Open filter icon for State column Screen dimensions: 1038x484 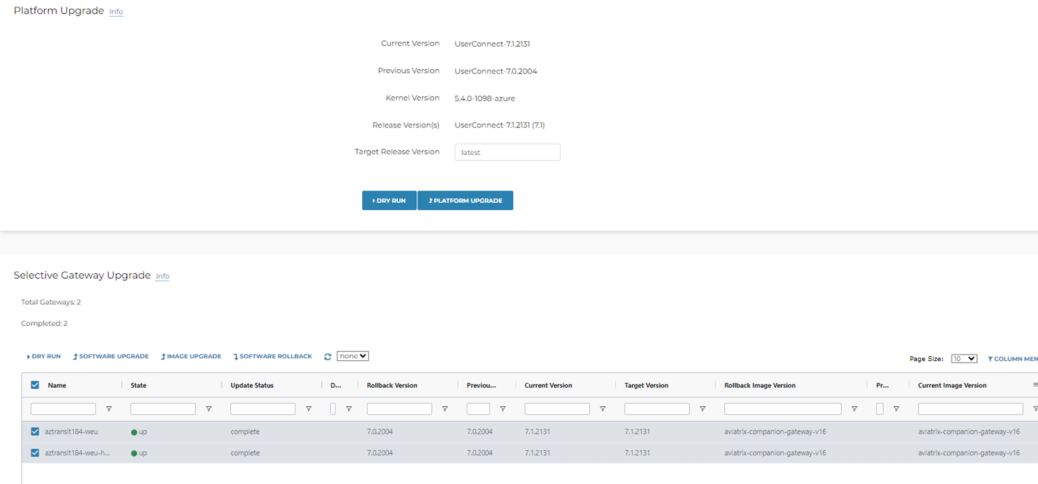click(208, 409)
